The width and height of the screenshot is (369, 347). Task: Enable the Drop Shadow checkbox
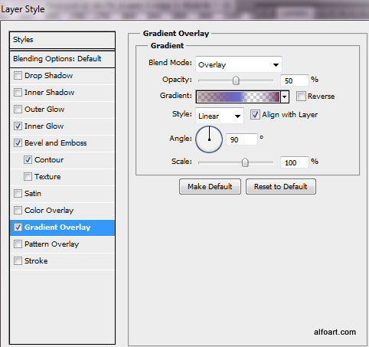pos(18,76)
